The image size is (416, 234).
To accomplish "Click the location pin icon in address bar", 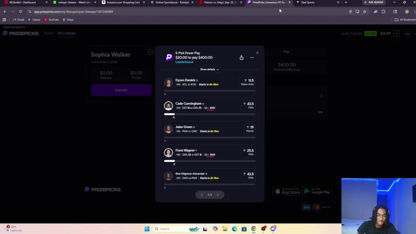I will click(x=350, y=12).
